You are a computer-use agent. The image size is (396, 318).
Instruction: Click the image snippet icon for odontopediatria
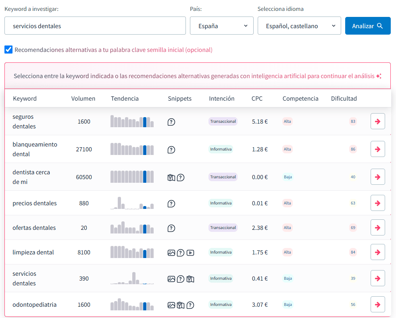click(x=171, y=305)
